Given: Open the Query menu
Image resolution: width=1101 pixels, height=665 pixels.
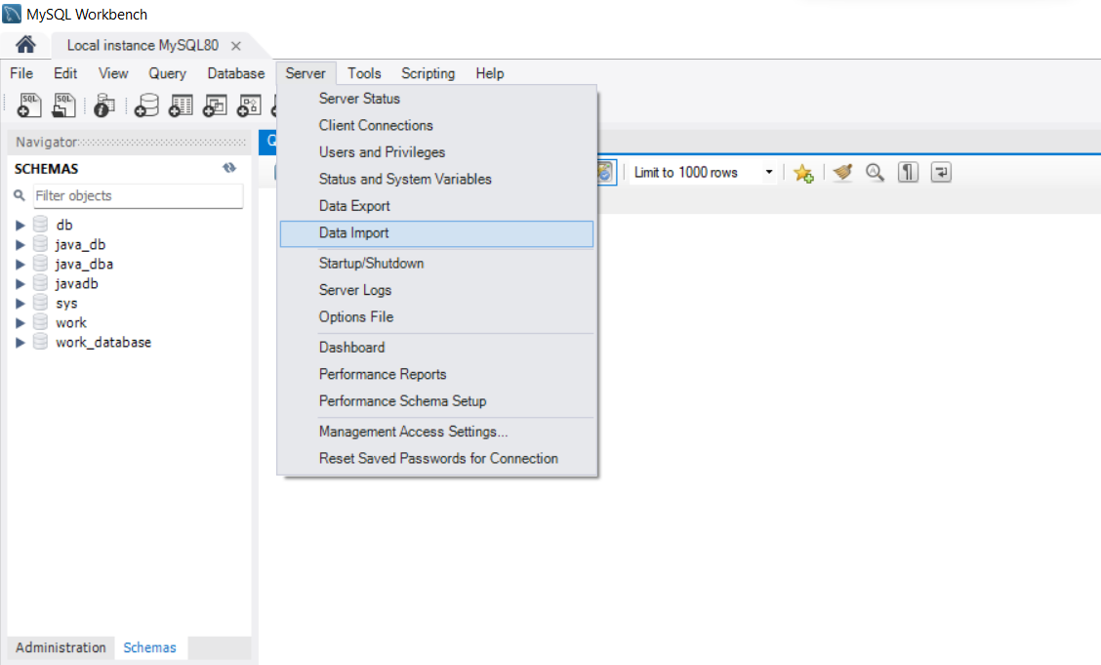Looking at the screenshot, I should click(167, 73).
